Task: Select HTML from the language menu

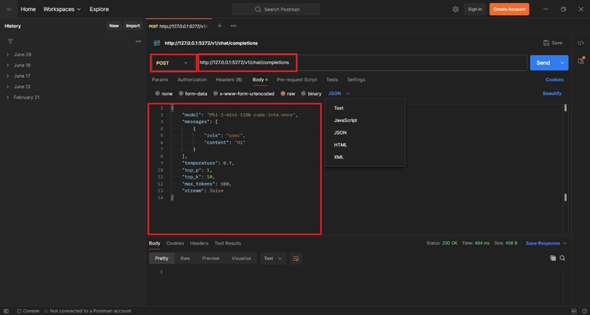Action: [340, 145]
